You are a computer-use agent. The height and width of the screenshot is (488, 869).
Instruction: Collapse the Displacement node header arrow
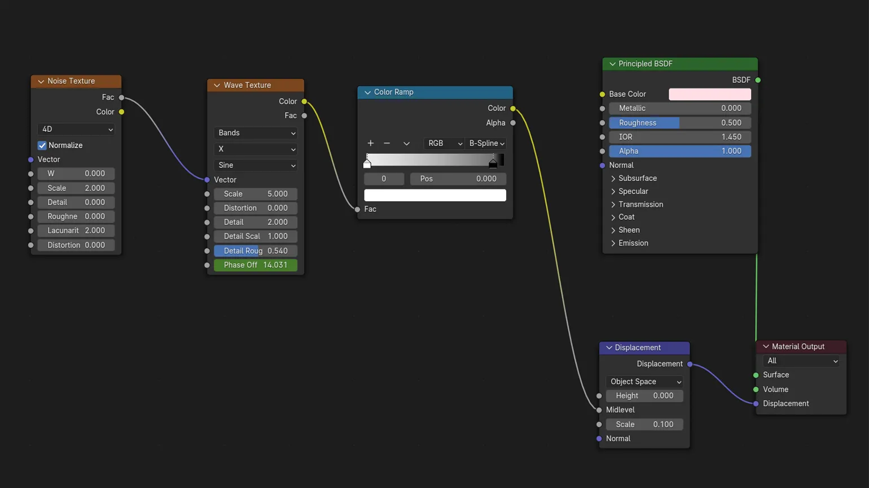(609, 348)
